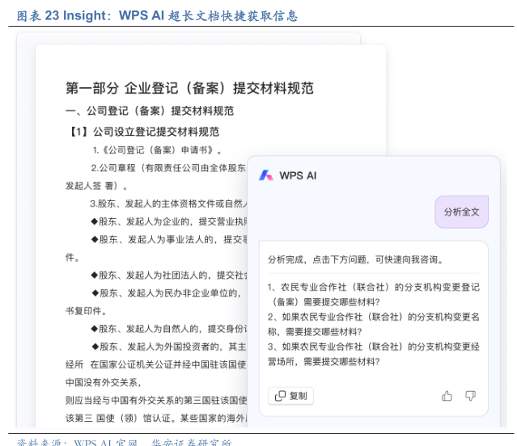This screenshot has height=446, width=517.
Task: Click heading 第一部分 企业登记（备案）提交材料规范
Action: [x=189, y=88]
